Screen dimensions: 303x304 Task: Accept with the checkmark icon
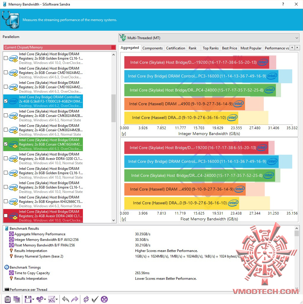[95, 299]
